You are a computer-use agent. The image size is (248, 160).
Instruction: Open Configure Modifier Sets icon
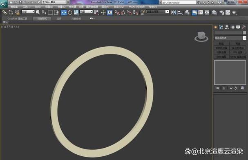pyautogui.click(x=242, y=88)
